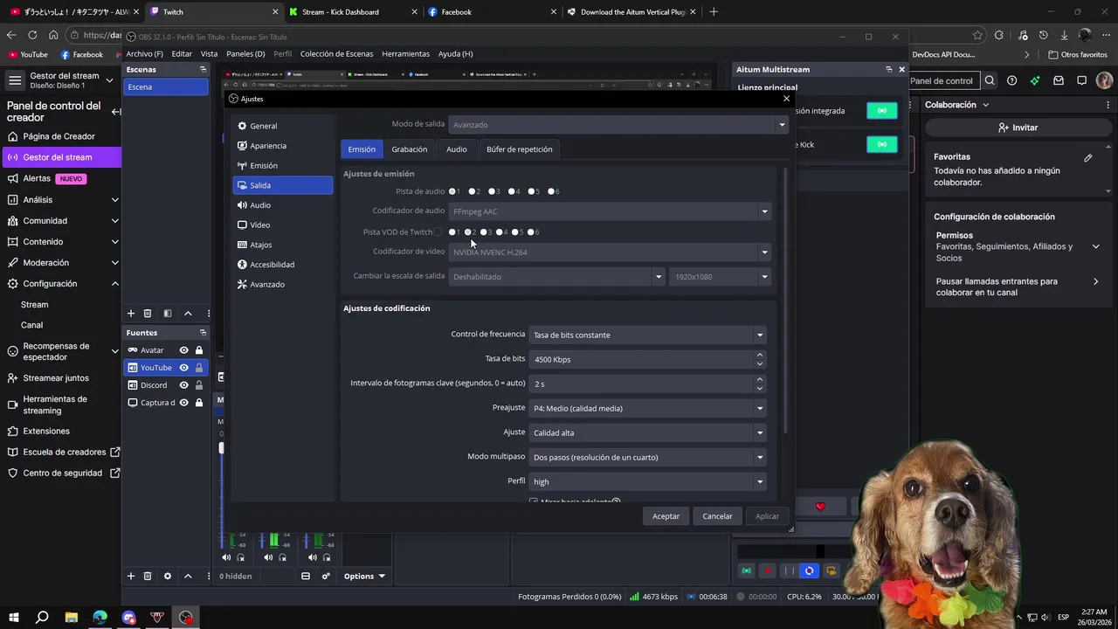Open Control de frecuencia dropdown

coord(647,335)
